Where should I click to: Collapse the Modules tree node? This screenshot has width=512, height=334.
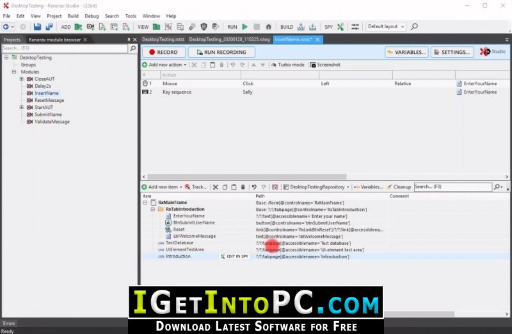(14, 72)
